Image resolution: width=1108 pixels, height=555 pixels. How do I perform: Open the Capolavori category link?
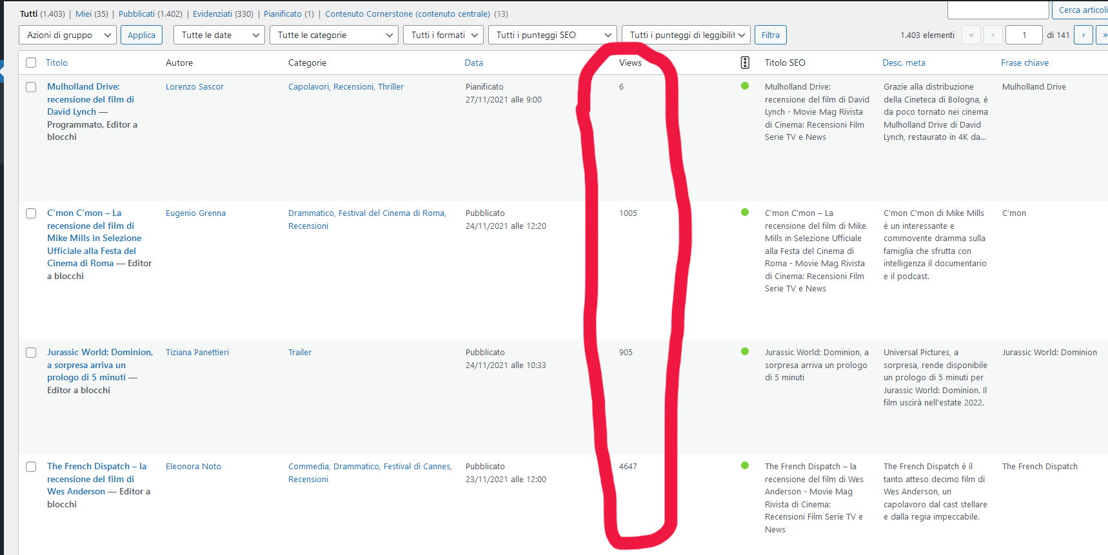(x=308, y=86)
